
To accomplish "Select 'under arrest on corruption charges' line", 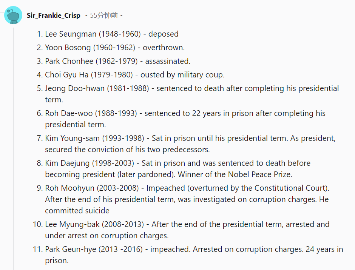I will pos(107,236).
